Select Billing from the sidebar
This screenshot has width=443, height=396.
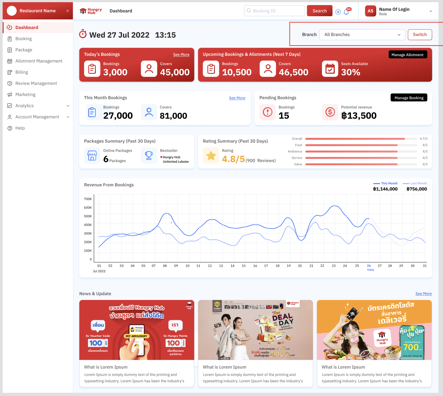pyautogui.click(x=22, y=72)
